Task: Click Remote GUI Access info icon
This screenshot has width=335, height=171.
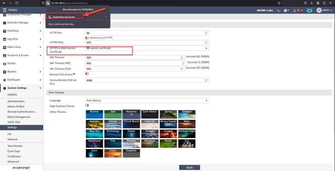Action: coord(74,74)
